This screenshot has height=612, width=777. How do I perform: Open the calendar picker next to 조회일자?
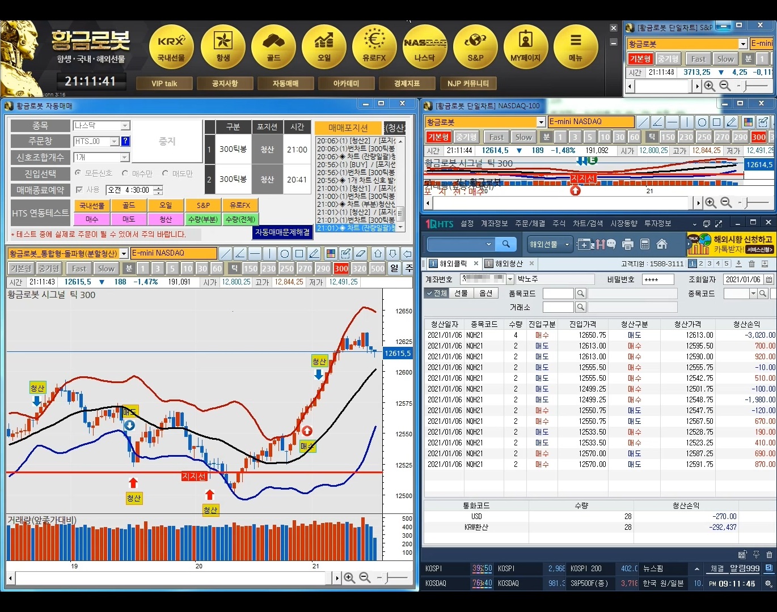(768, 279)
